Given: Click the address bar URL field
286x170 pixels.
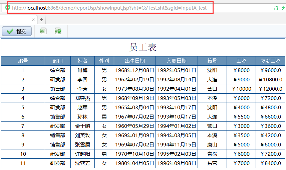Looking at the screenshot, I should (110, 8).
